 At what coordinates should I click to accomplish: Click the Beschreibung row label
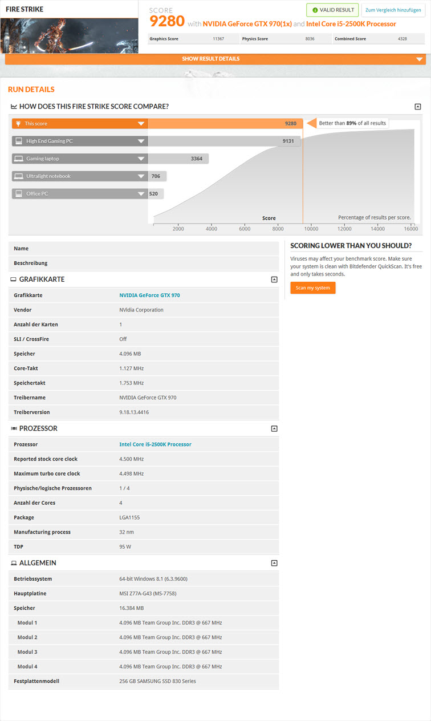click(31, 264)
